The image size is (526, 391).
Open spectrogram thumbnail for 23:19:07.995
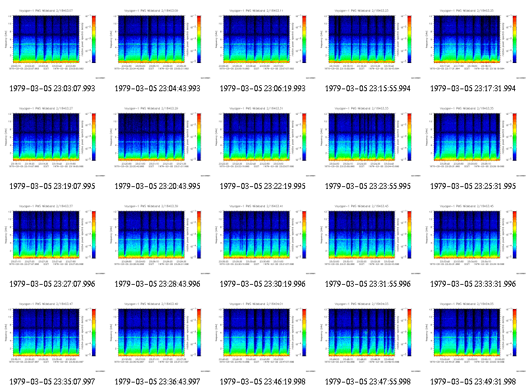click(x=53, y=142)
